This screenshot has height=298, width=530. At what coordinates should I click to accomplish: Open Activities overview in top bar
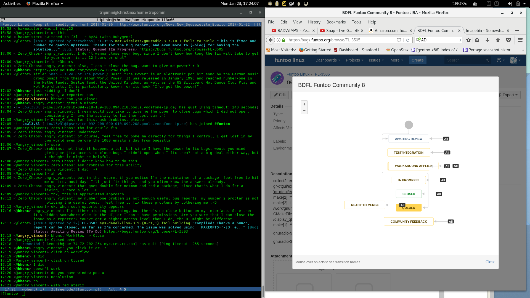coord(12,4)
